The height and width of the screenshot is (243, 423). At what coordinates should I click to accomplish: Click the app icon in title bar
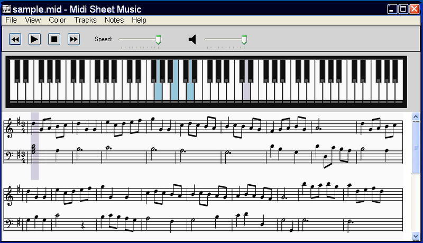pyautogui.click(x=6, y=9)
